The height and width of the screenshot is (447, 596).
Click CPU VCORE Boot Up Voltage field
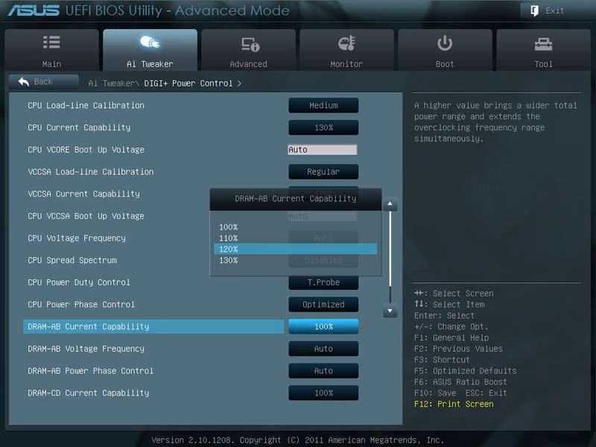coord(323,150)
